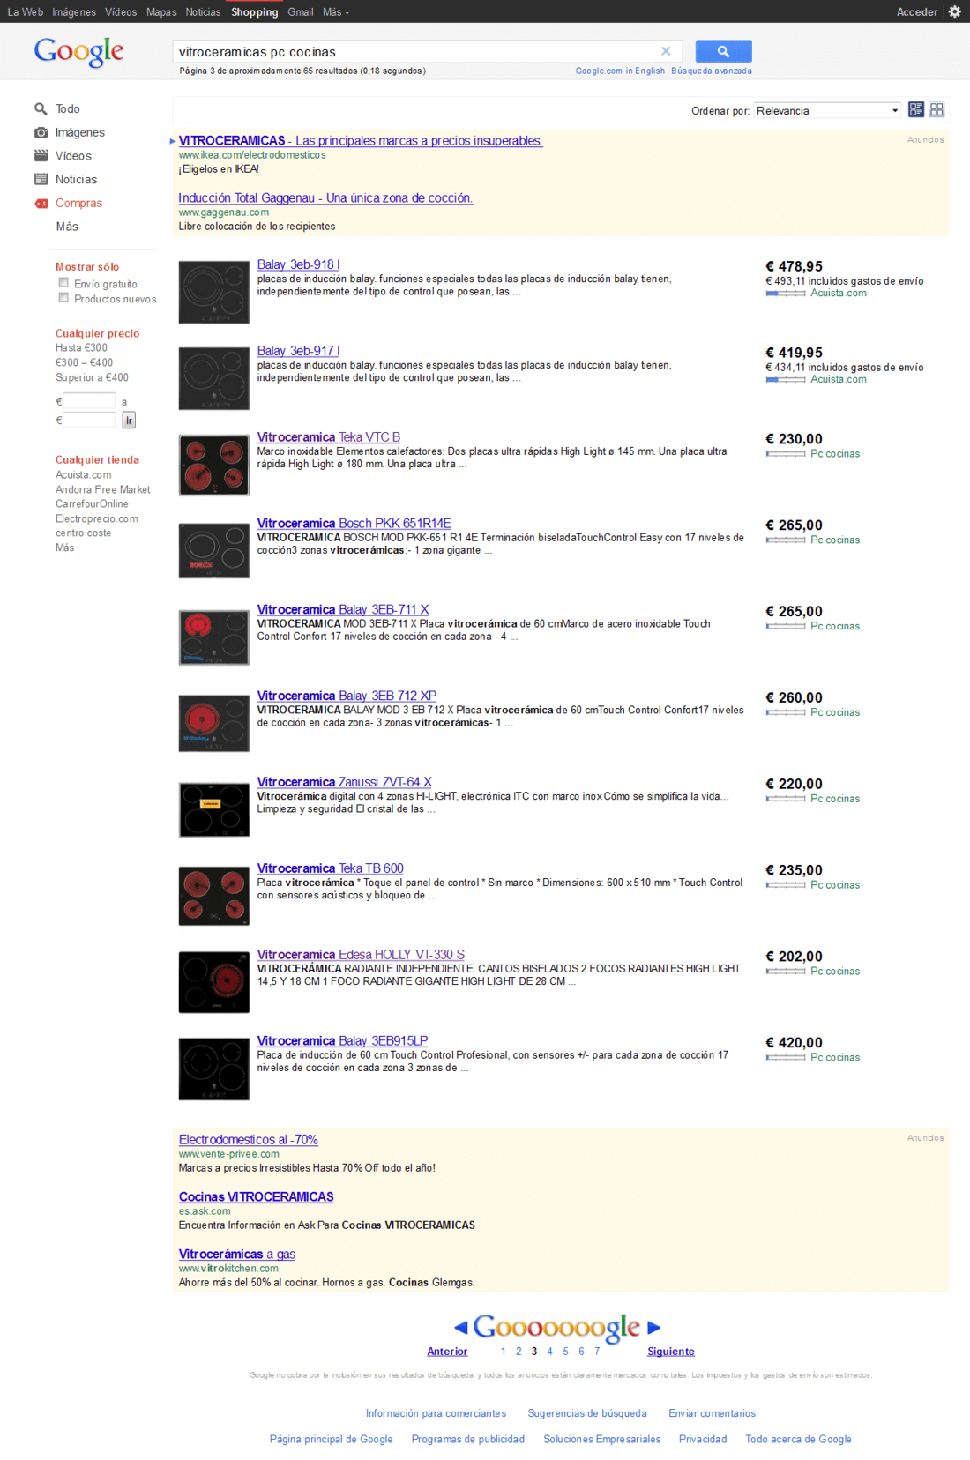Filter by store CarrefourOnline
Screen dimensions: 970x1460
pos(92,504)
